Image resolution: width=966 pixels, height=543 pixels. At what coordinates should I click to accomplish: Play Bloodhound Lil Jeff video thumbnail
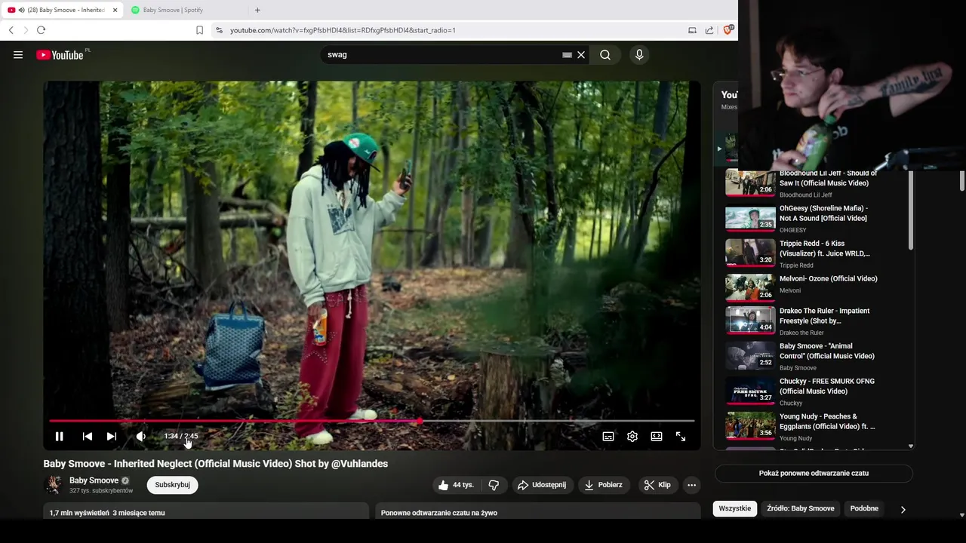click(750, 183)
